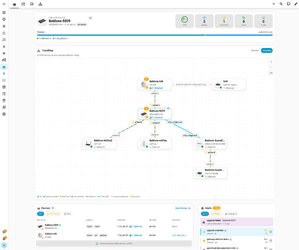Filter devices by OK 5 chip
This screenshot has height=250, width=299.
(67, 214)
